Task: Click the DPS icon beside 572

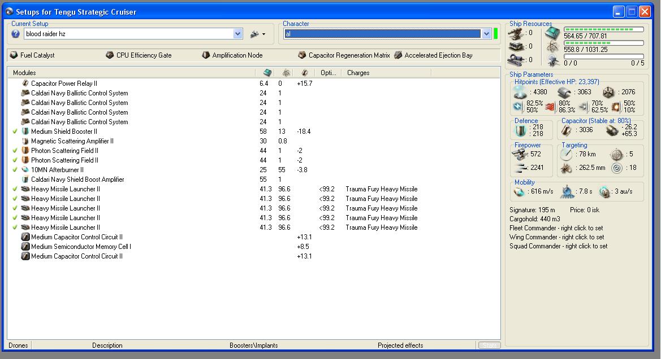Action: pyautogui.click(x=520, y=154)
